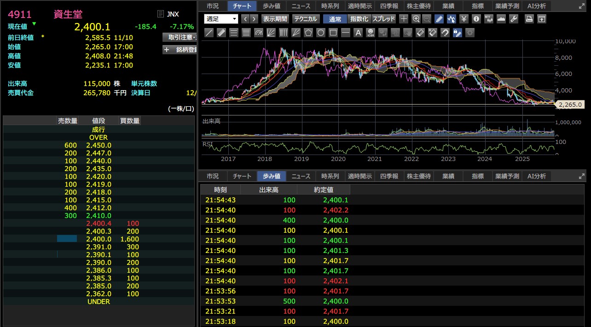
Task: Zoom in on the chart
Action: click(x=416, y=19)
